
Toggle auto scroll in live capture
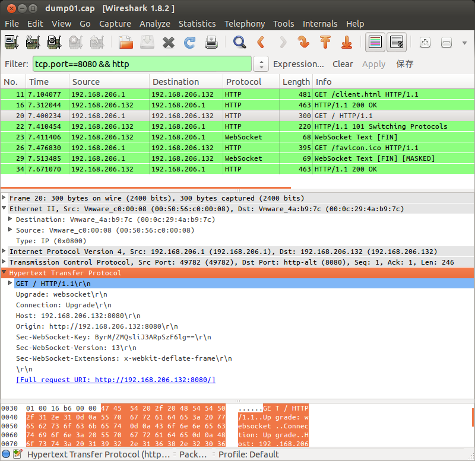[x=397, y=42]
